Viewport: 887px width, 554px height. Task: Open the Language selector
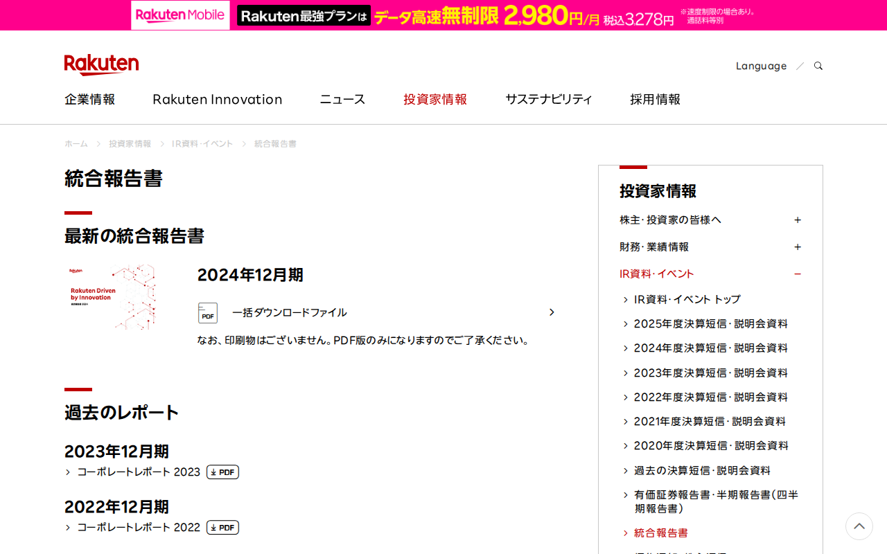click(761, 66)
